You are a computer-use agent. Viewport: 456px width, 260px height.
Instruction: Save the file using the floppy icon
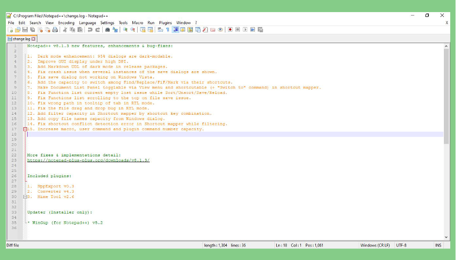[x=25, y=30]
